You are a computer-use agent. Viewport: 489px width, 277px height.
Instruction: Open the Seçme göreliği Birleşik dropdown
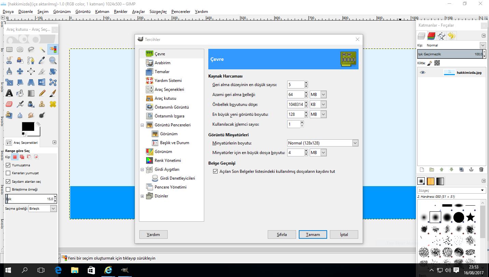click(42, 209)
